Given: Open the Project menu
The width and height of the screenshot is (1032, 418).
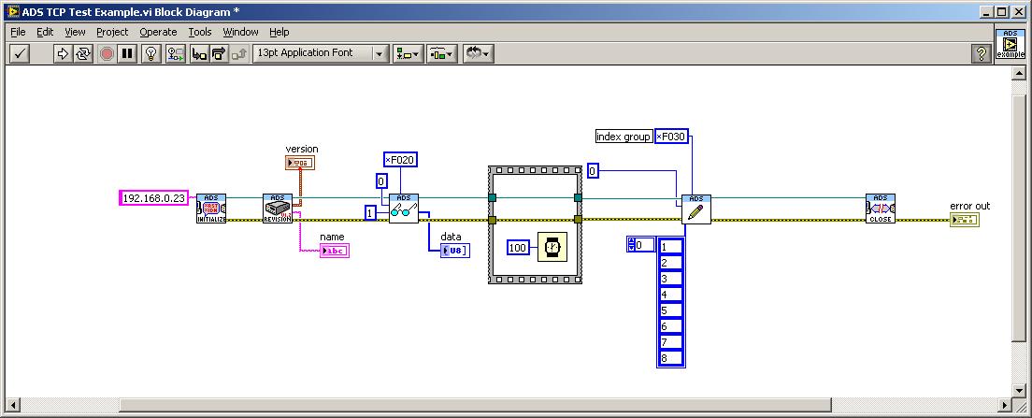Looking at the screenshot, I should (x=112, y=32).
